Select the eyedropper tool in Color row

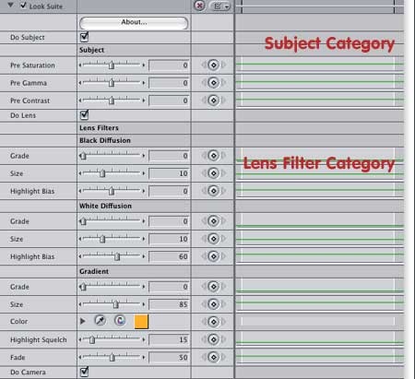click(x=100, y=321)
